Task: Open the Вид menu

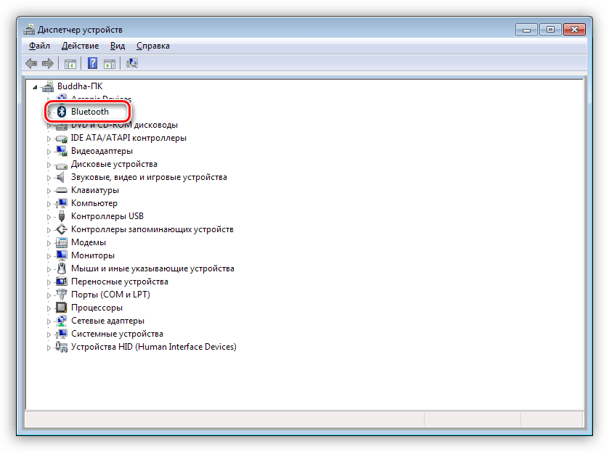Action: 118,46
